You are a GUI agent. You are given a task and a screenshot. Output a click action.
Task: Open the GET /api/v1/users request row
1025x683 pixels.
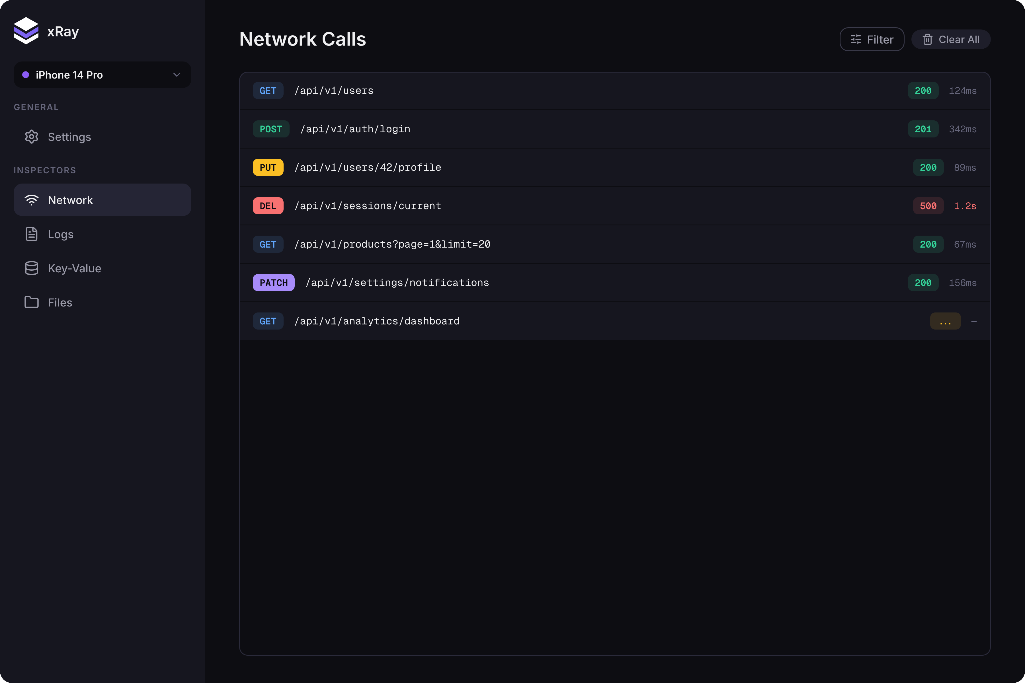tap(610, 90)
